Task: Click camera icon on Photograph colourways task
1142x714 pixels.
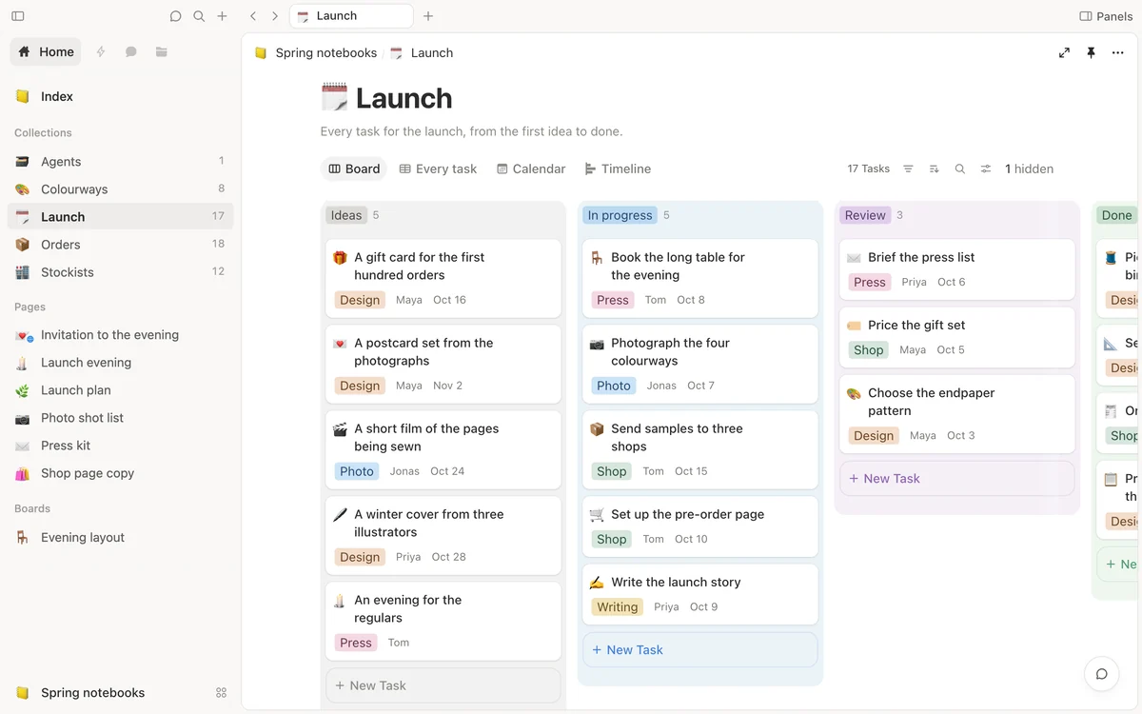Action: (x=597, y=344)
